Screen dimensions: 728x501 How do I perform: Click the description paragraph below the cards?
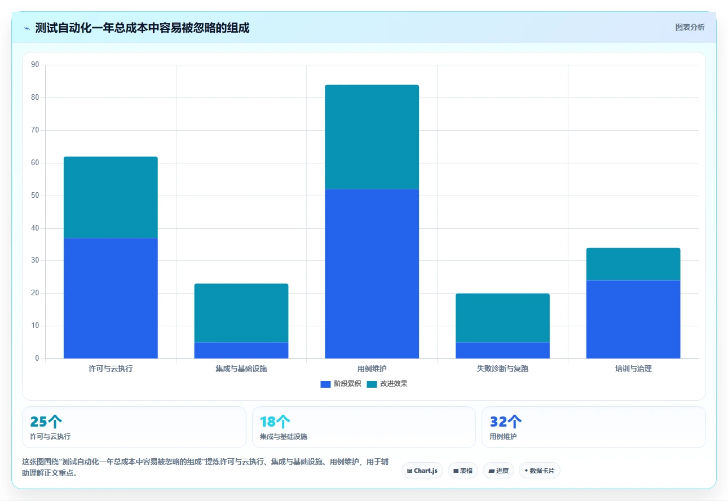[205, 467]
